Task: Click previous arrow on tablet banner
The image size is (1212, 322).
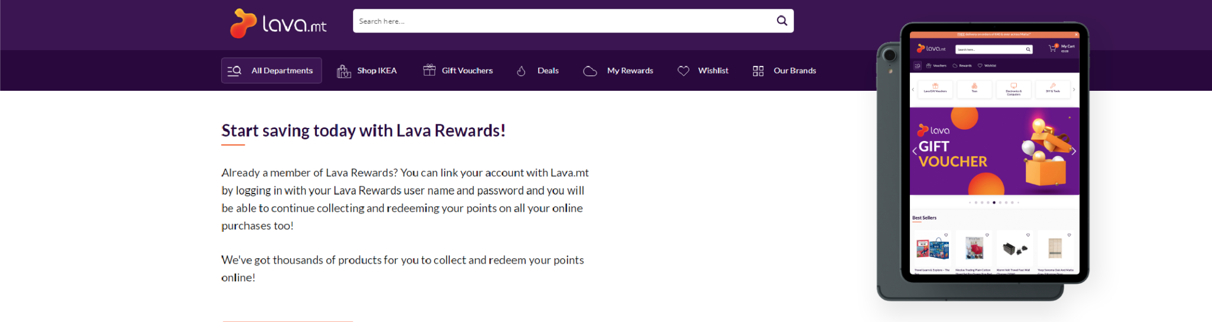Action: (915, 151)
